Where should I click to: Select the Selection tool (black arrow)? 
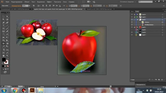point(3,17)
